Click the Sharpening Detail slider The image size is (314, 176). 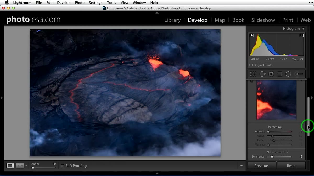pyautogui.click(x=279, y=140)
